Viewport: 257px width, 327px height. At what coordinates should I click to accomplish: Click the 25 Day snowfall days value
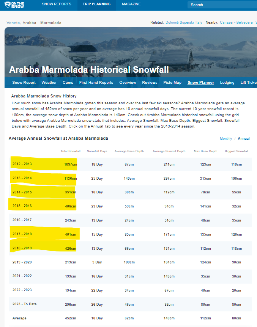tap(97, 179)
